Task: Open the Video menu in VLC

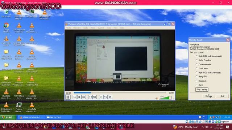Action: [x=93, y=28]
